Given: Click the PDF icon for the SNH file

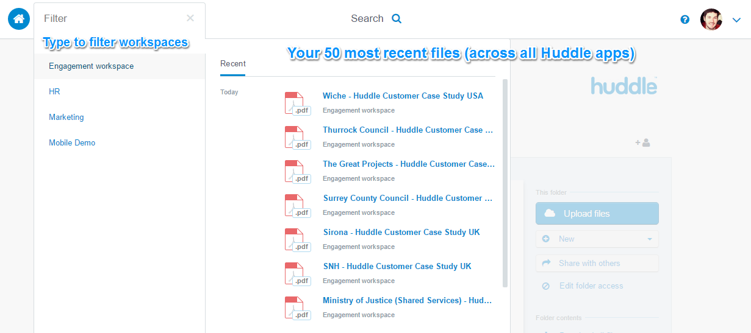Looking at the screenshot, I should pos(297,273).
